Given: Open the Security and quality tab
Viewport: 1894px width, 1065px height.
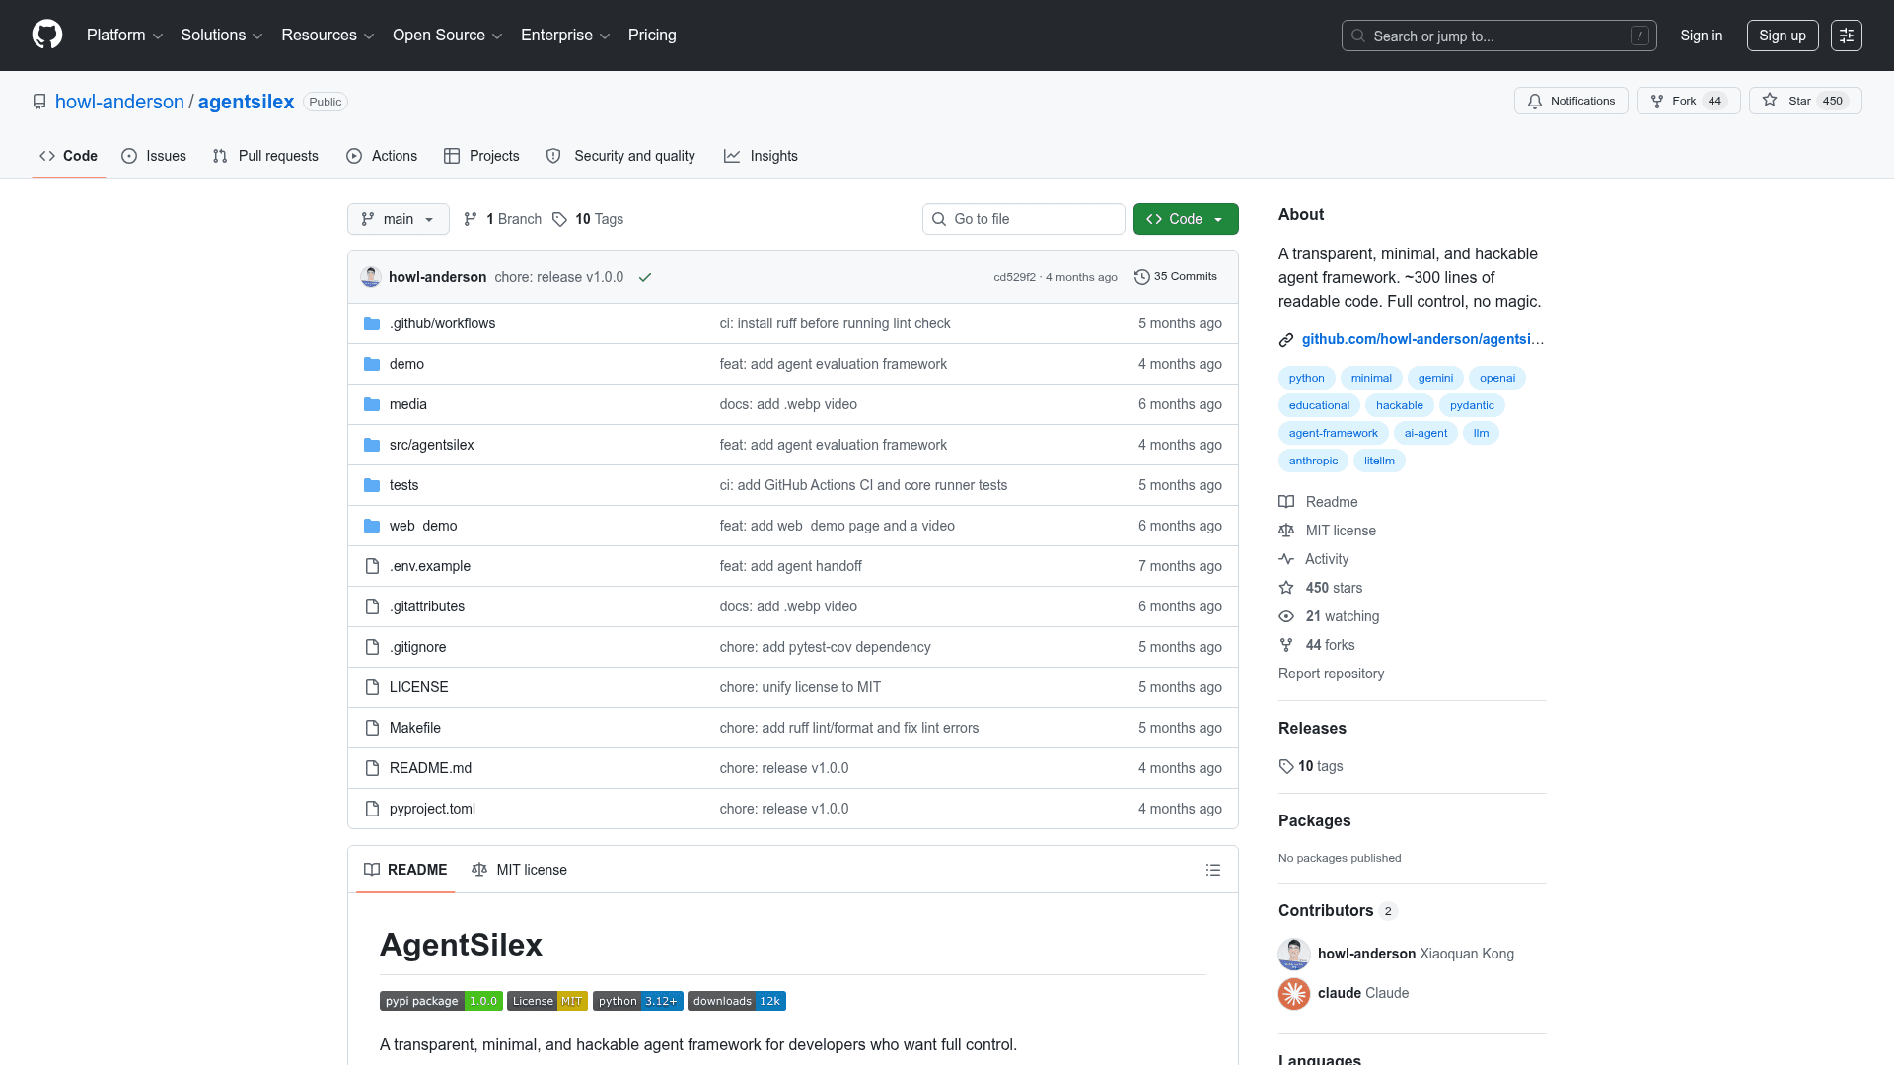Looking at the screenshot, I should tap(620, 156).
